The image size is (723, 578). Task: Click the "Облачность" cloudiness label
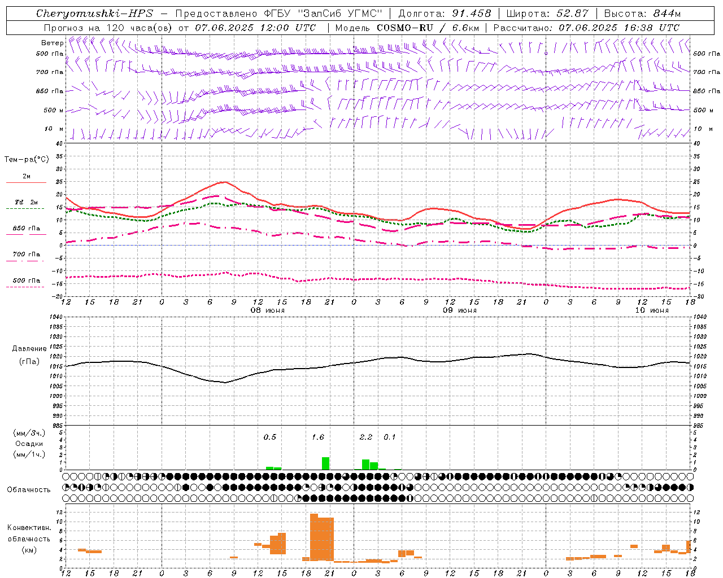pyautogui.click(x=28, y=489)
